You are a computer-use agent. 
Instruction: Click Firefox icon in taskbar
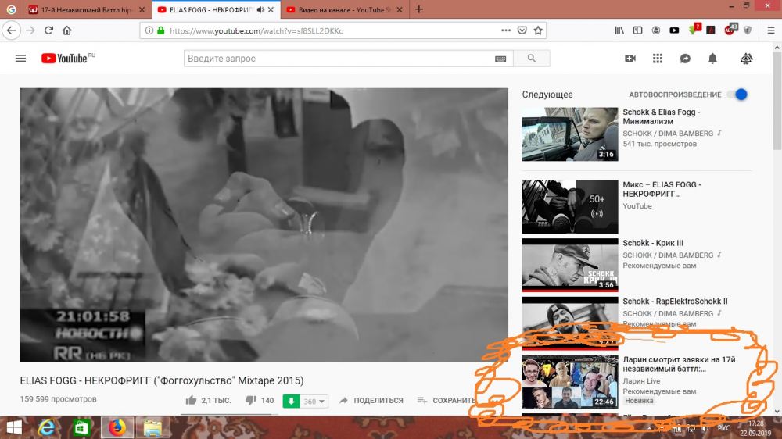pyautogui.click(x=117, y=427)
